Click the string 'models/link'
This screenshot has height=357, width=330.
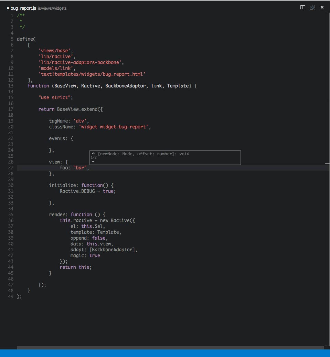point(55,68)
